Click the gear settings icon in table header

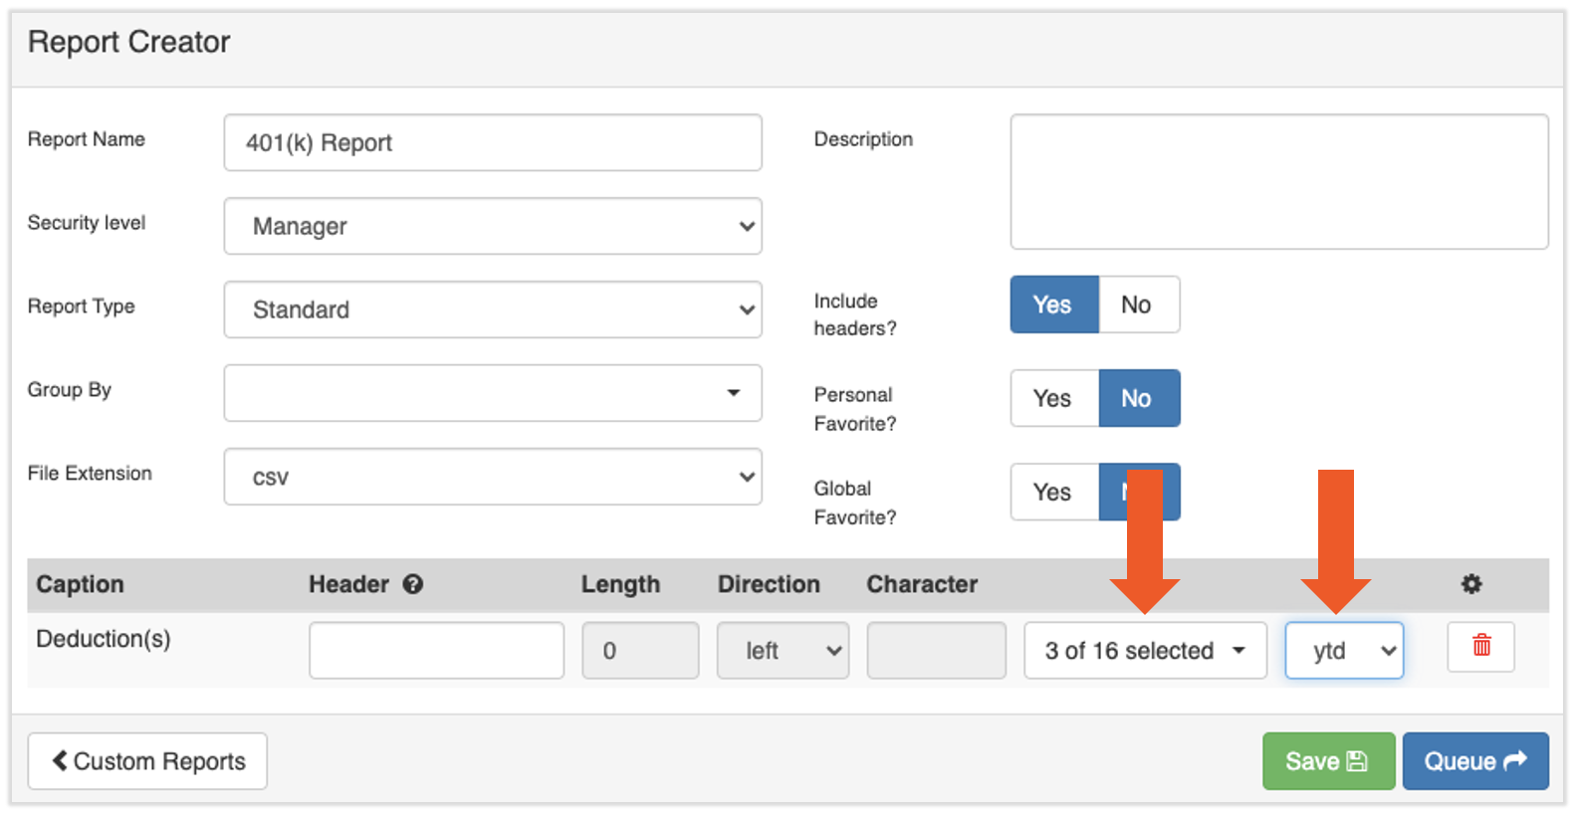[1470, 584]
